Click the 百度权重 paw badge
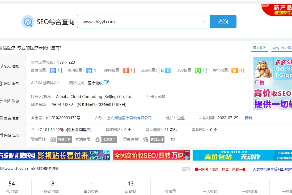 coord(56,70)
